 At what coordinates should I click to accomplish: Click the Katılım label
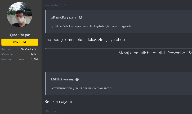[6, 49]
